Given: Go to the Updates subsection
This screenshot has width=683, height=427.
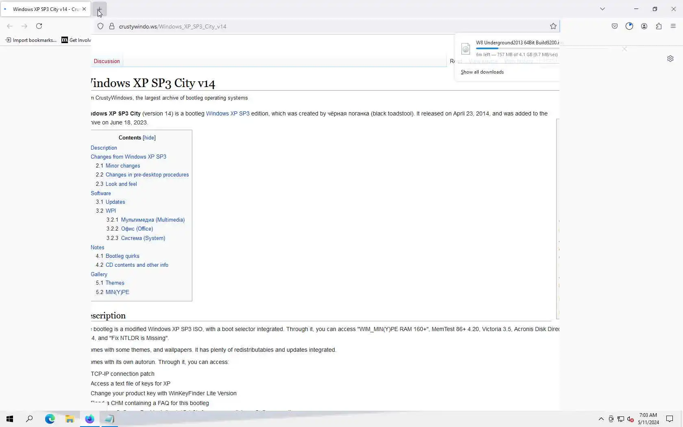Looking at the screenshot, I should (115, 202).
